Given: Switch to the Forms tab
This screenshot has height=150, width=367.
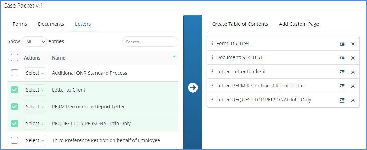Looking at the screenshot, I should click(x=20, y=24).
